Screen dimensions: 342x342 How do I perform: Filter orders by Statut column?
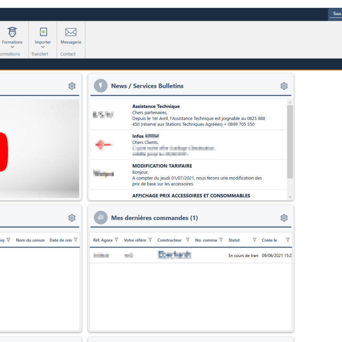[254, 240]
